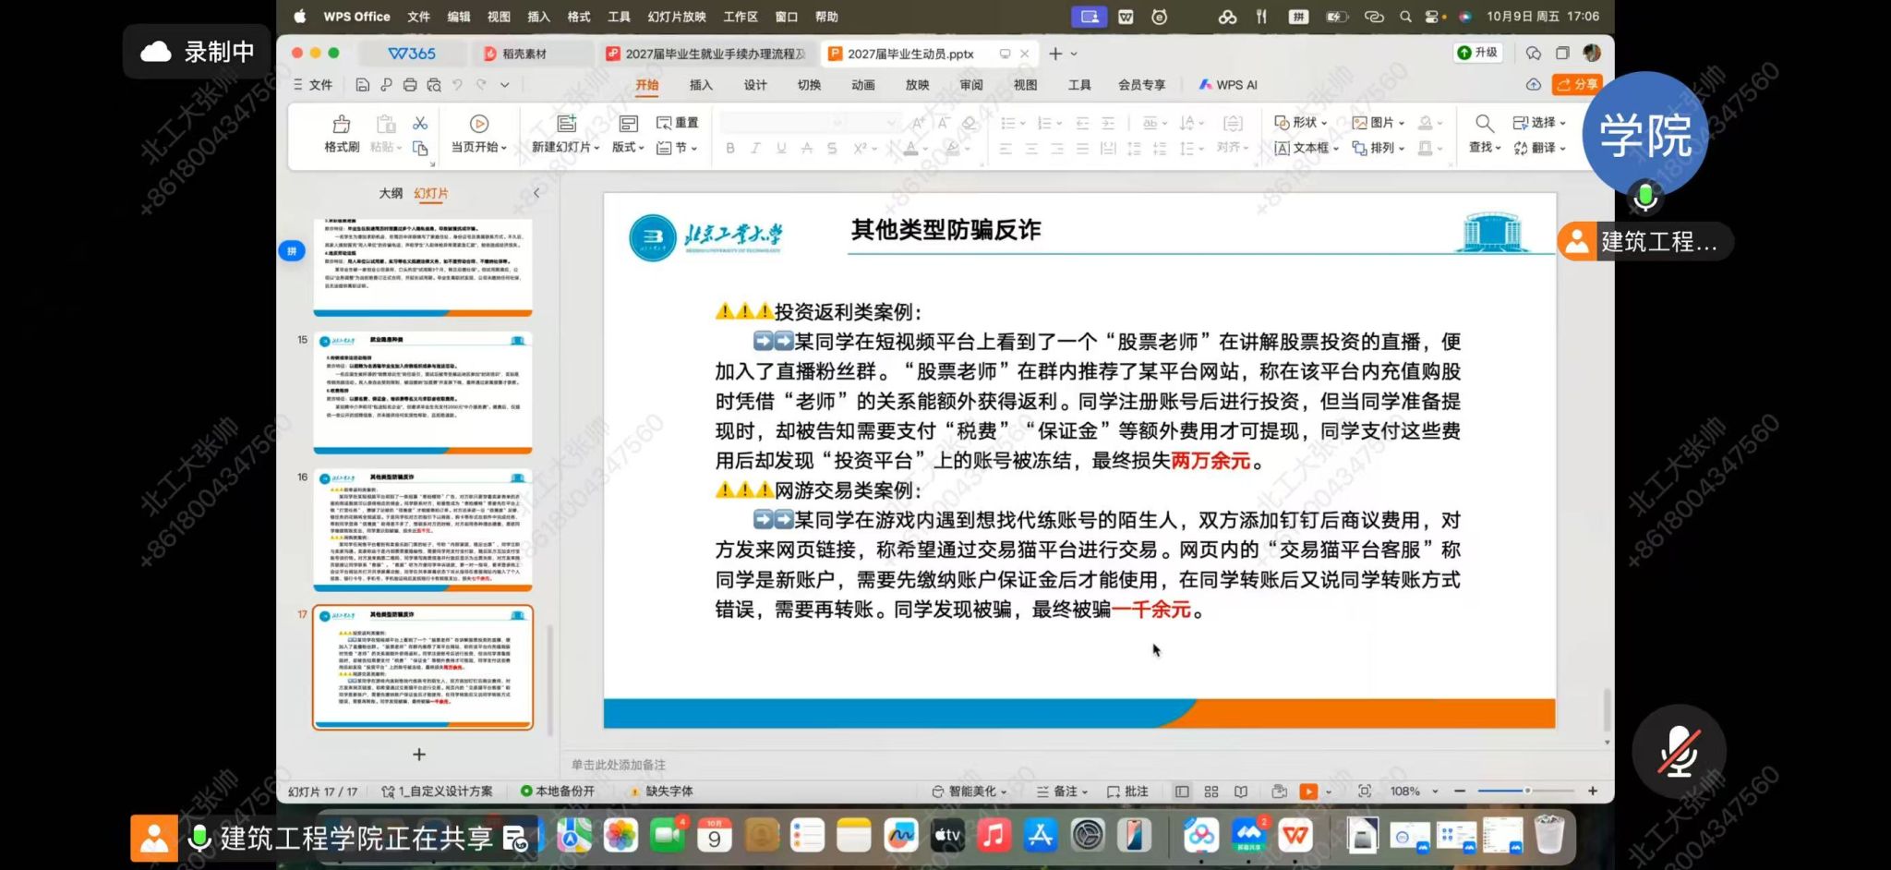Screen dimensions: 1891x870
Task: Open the 动画 ribbon tab
Action: tap(863, 85)
